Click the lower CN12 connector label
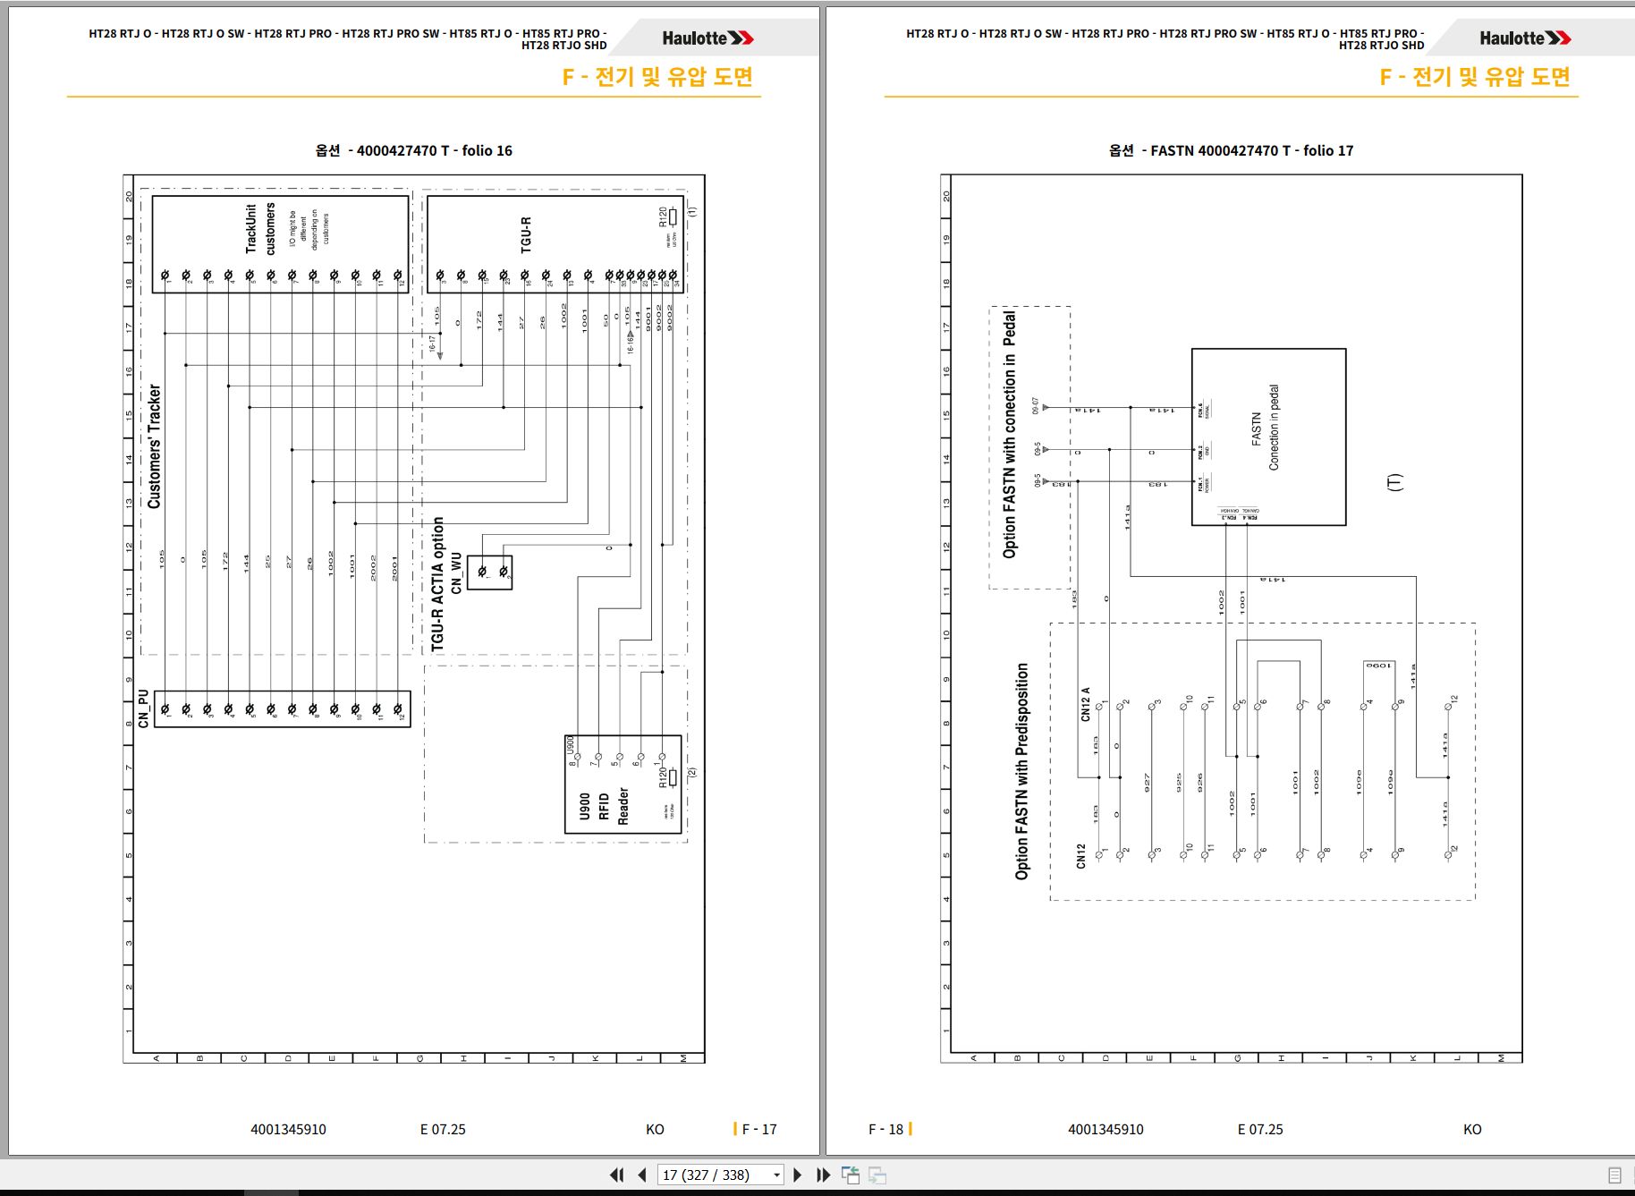The height and width of the screenshot is (1196, 1635). tap(1080, 856)
